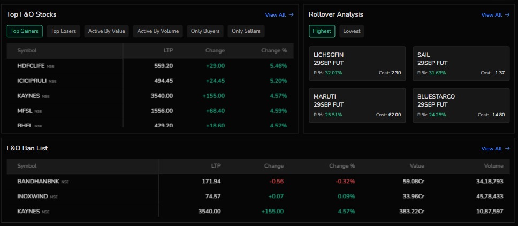Click ICICIPRULI change value +24.45
The width and height of the screenshot is (518, 226).
(216, 81)
